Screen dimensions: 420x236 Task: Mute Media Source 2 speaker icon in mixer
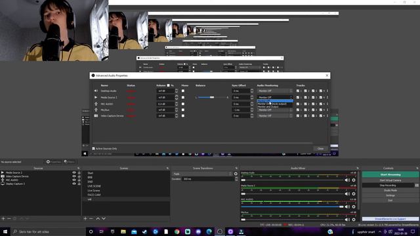pos(347,194)
